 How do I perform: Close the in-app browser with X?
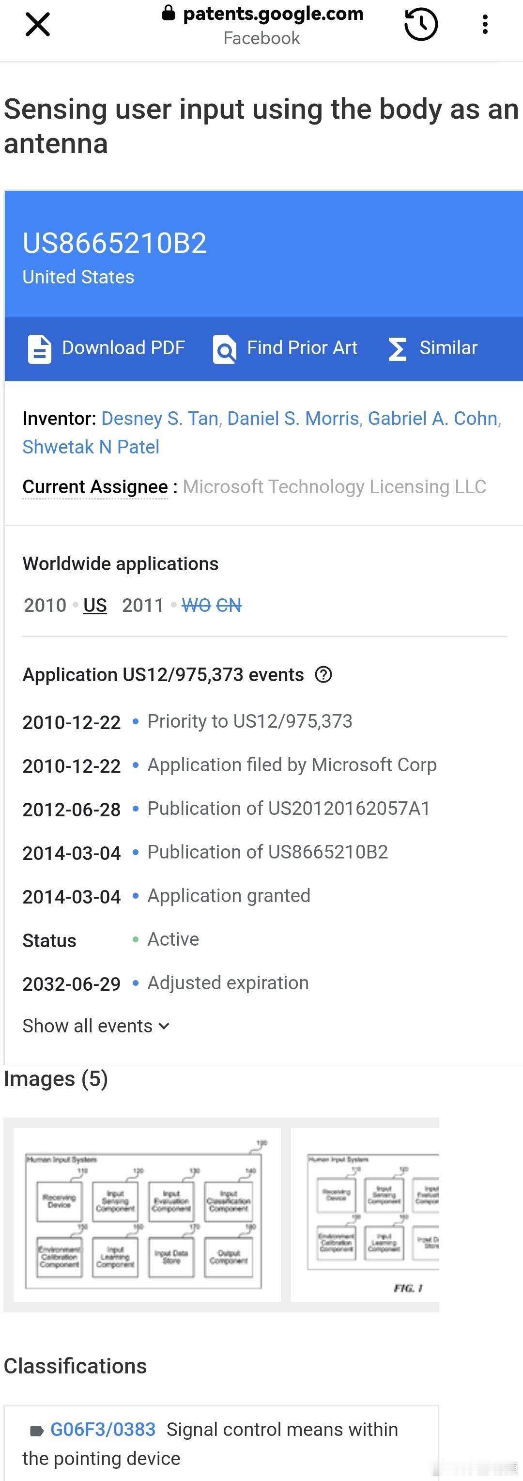[38, 25]
